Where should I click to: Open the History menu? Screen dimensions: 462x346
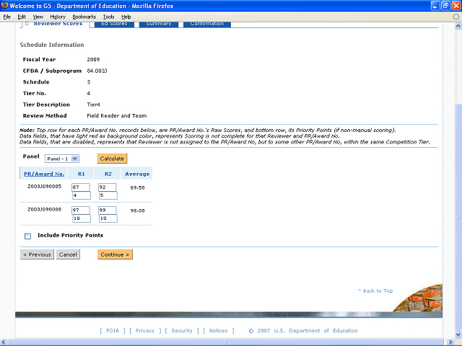pos(58,17)
